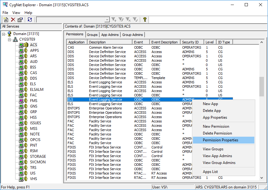The image size is (268, 190).
Task: Select the ACS service icon in tree
Action: [23, 45]
